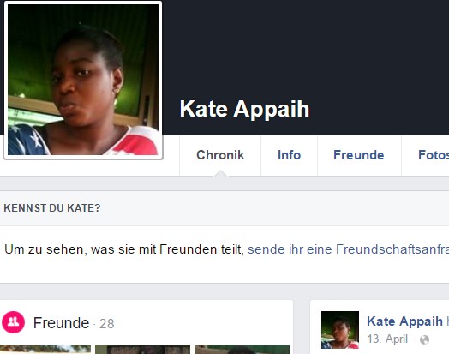Select the Fotos tab

tap(433, 155)
